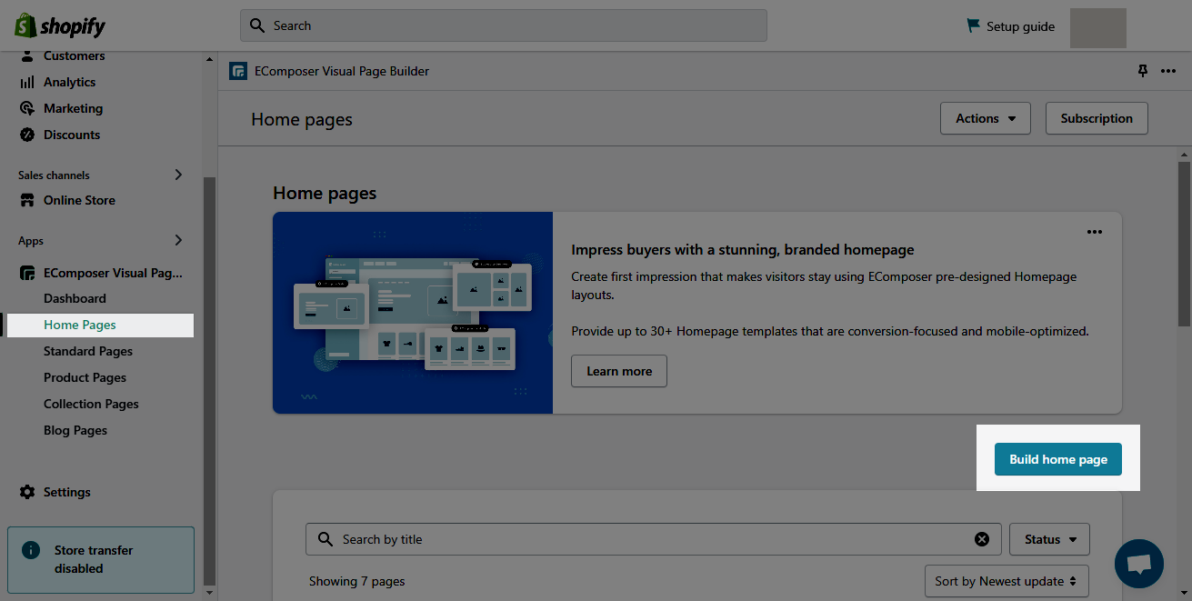This screenshot has height=601, width=1192.
Task: Click the search magnifier icon in top bar
Action: 257,25
